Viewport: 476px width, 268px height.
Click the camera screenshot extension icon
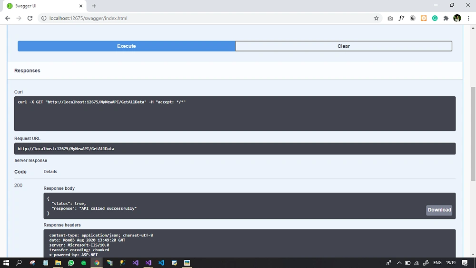tap(390, 18)
